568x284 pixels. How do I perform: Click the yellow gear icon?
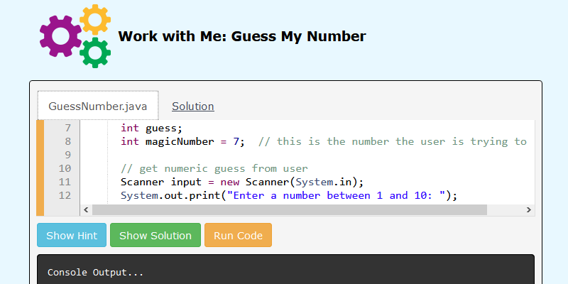(x=95, y=19)
